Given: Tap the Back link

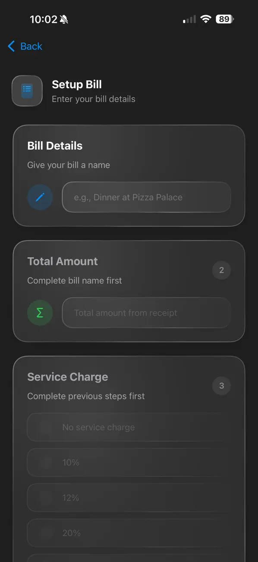Looking at the screenshot, I should pyautogui.click(x=31, y=46).
